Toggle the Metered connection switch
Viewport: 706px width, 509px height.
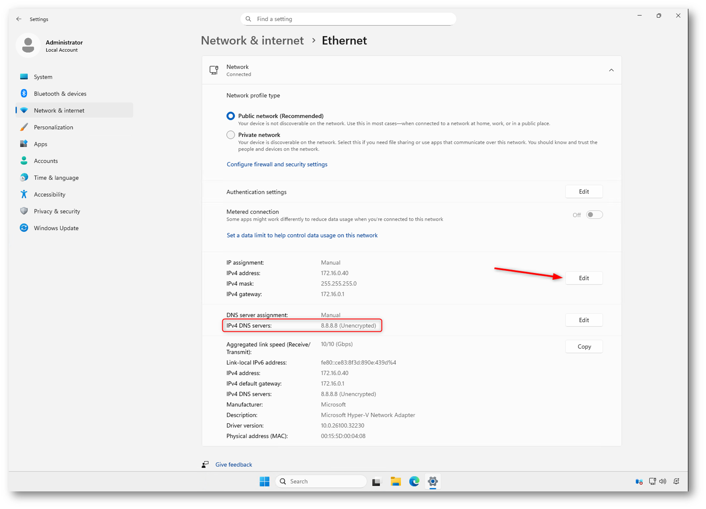pyautogui.click(x=594, y=215)
